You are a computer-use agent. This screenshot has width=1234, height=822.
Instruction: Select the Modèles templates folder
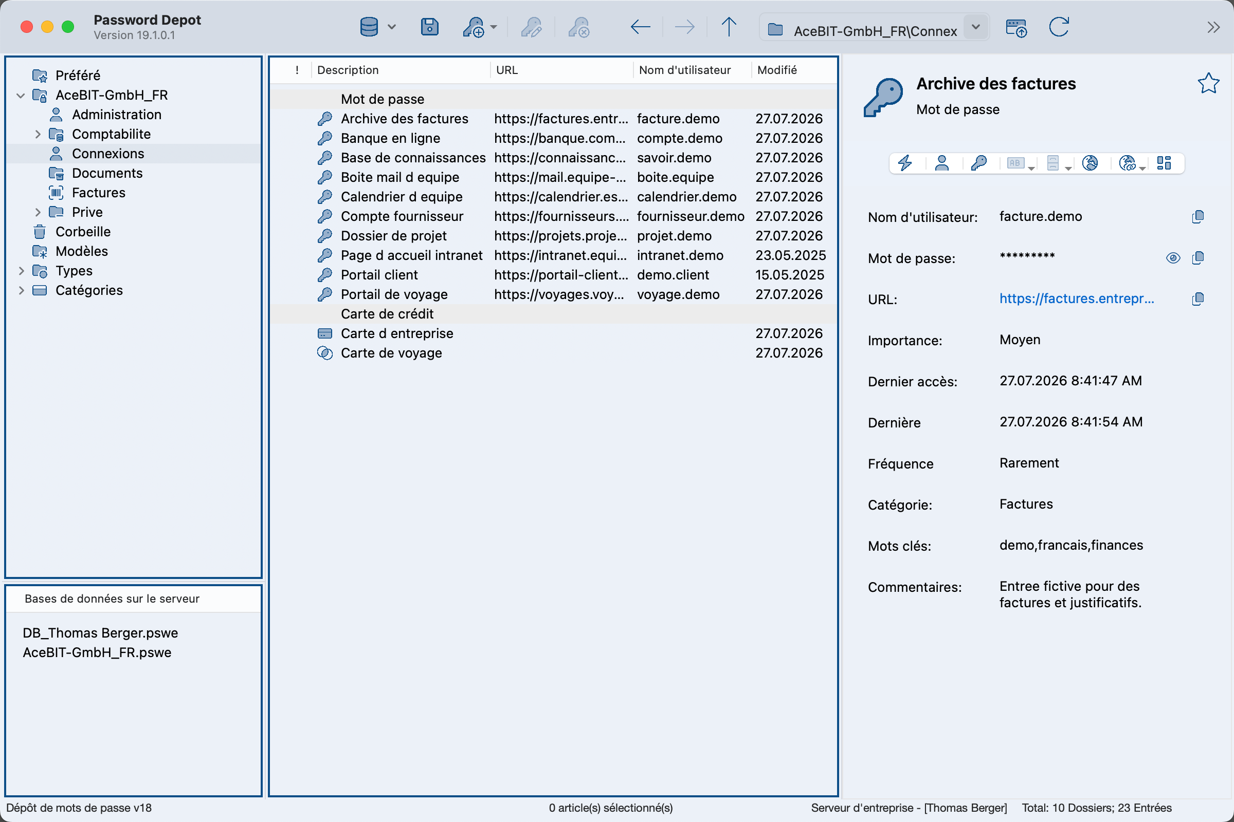tap(81, 251)
